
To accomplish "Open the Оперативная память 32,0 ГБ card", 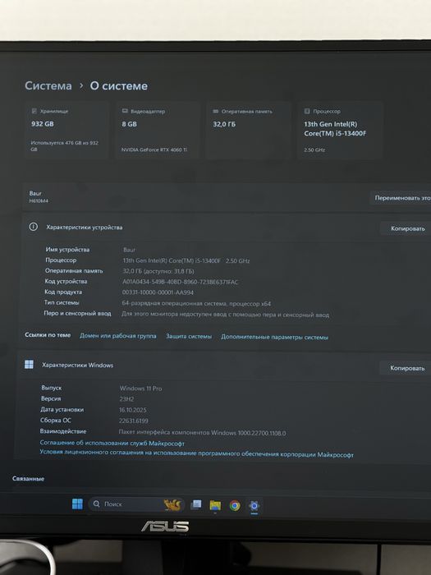I will point(248,131).
